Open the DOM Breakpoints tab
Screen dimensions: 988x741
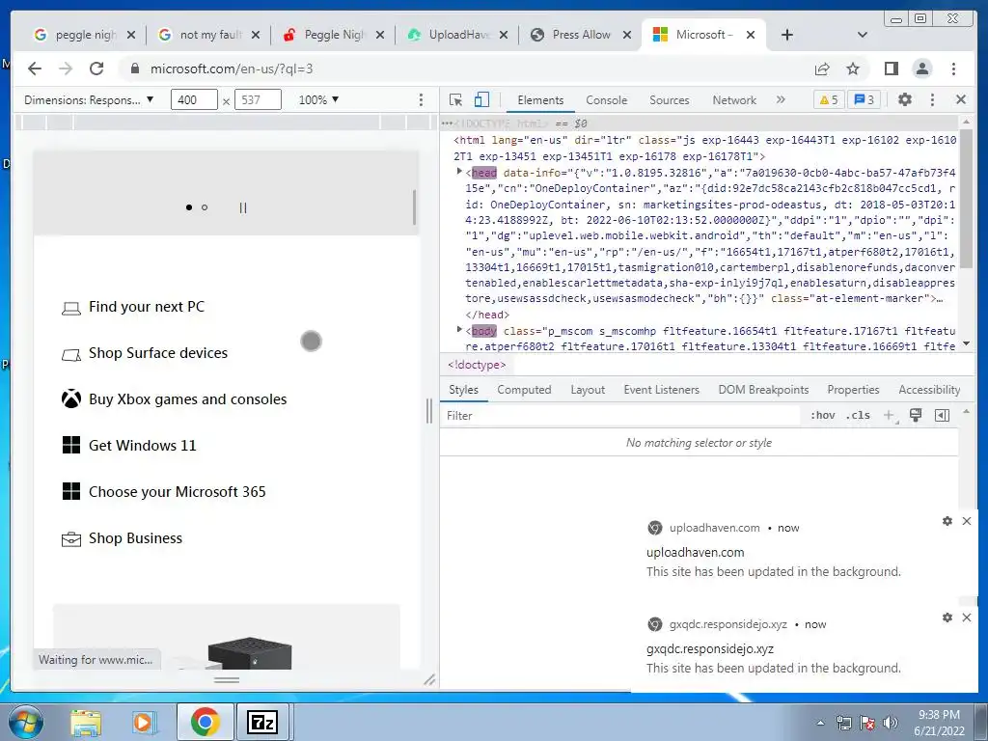(763, 390)
